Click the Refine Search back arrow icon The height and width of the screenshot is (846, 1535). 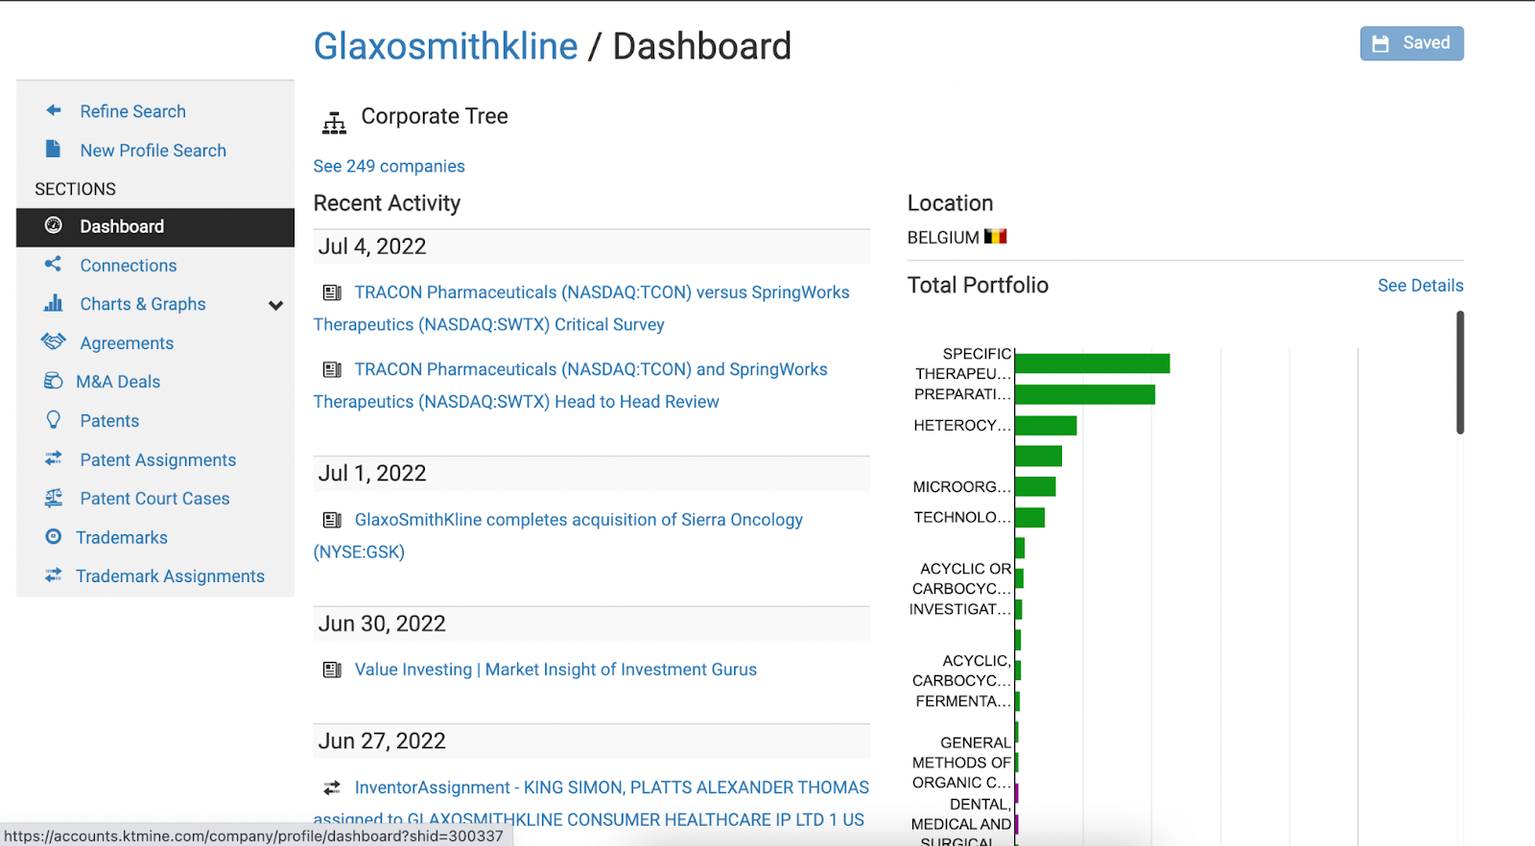[54, 110]
